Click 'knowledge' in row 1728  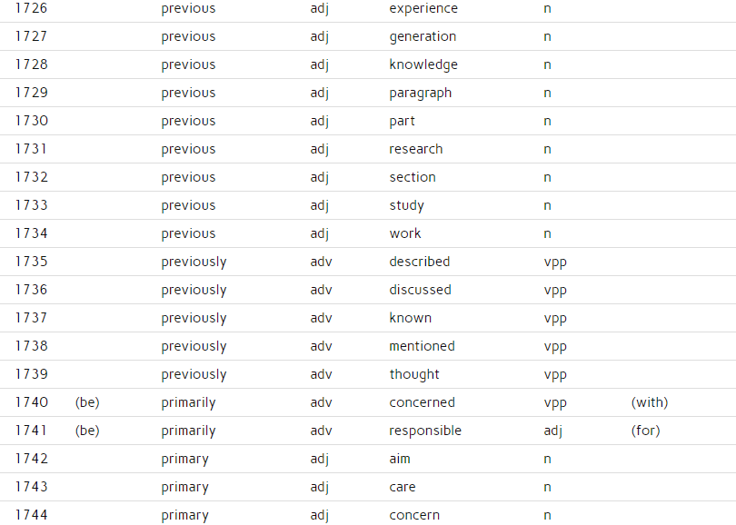(x=423, y=64)
